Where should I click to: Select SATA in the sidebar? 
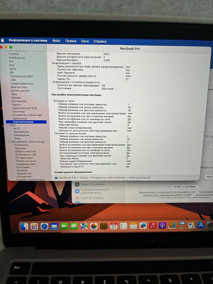click(x=13, y=69)
